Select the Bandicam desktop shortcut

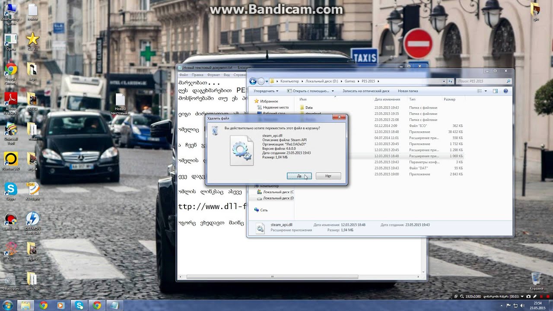pos(10,221)
